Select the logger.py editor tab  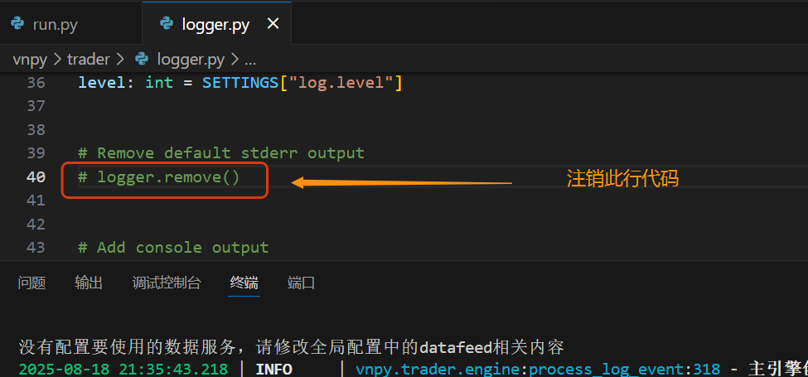(x=216, y=24)
